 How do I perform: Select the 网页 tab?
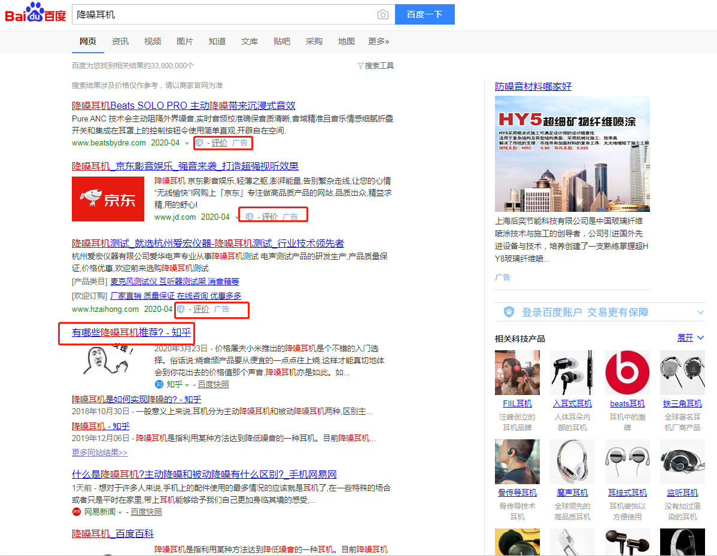[88, 41]
